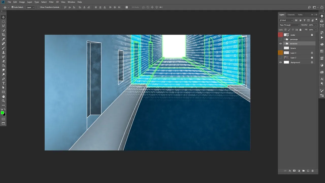Show the avatar layer
Viewport: 325px width, 183px height.
(x=281, y=35)
